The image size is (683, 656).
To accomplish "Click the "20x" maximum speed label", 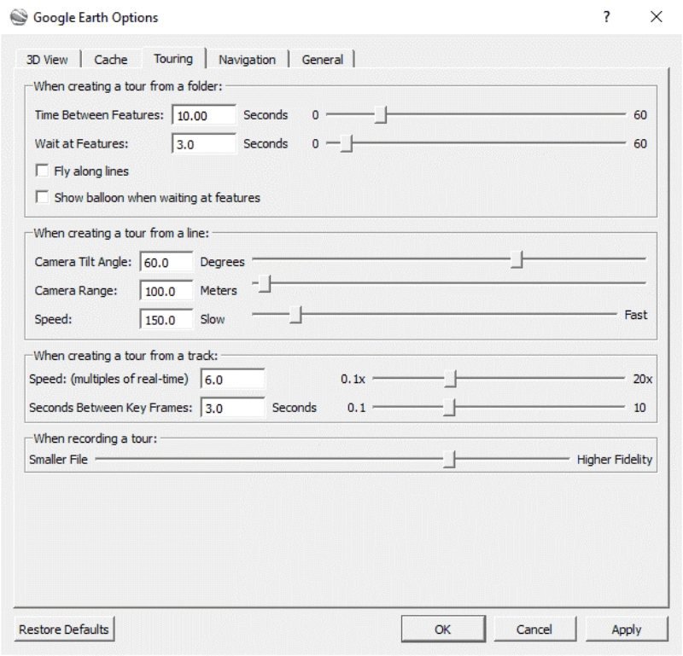I will tap(643, 379).
